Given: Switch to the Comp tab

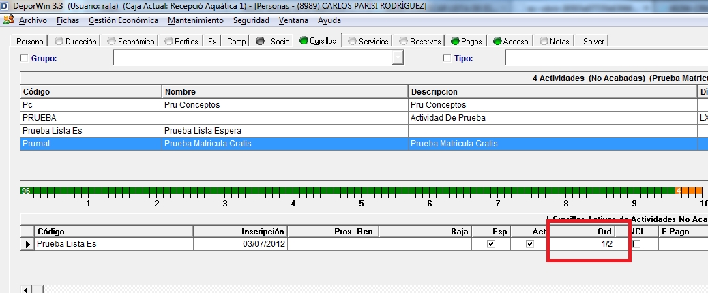Looking at the screenshot, I should [x=236, y=41].
